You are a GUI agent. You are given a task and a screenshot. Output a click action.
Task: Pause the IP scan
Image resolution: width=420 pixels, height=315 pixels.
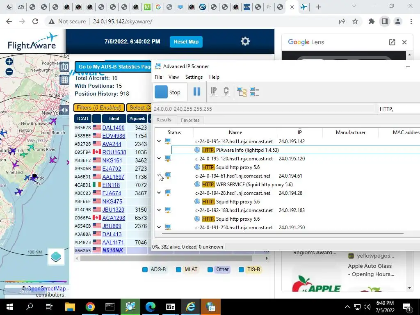tap(197, 92)
